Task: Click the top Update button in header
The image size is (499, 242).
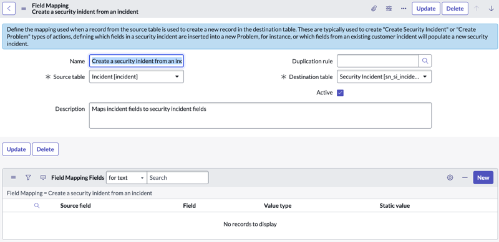Action: pos(426,9)
